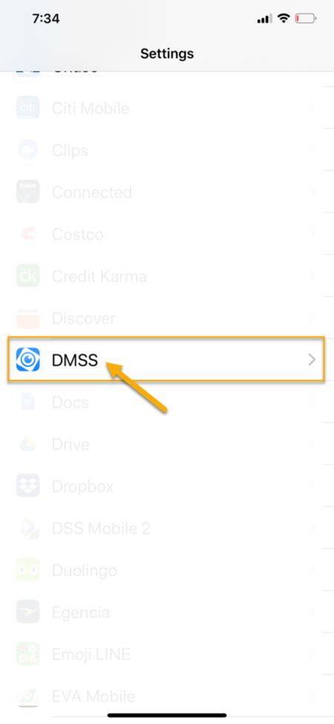Open DSS Mobile 2 settings
The image size is (334, 724).
pos(167,529)
